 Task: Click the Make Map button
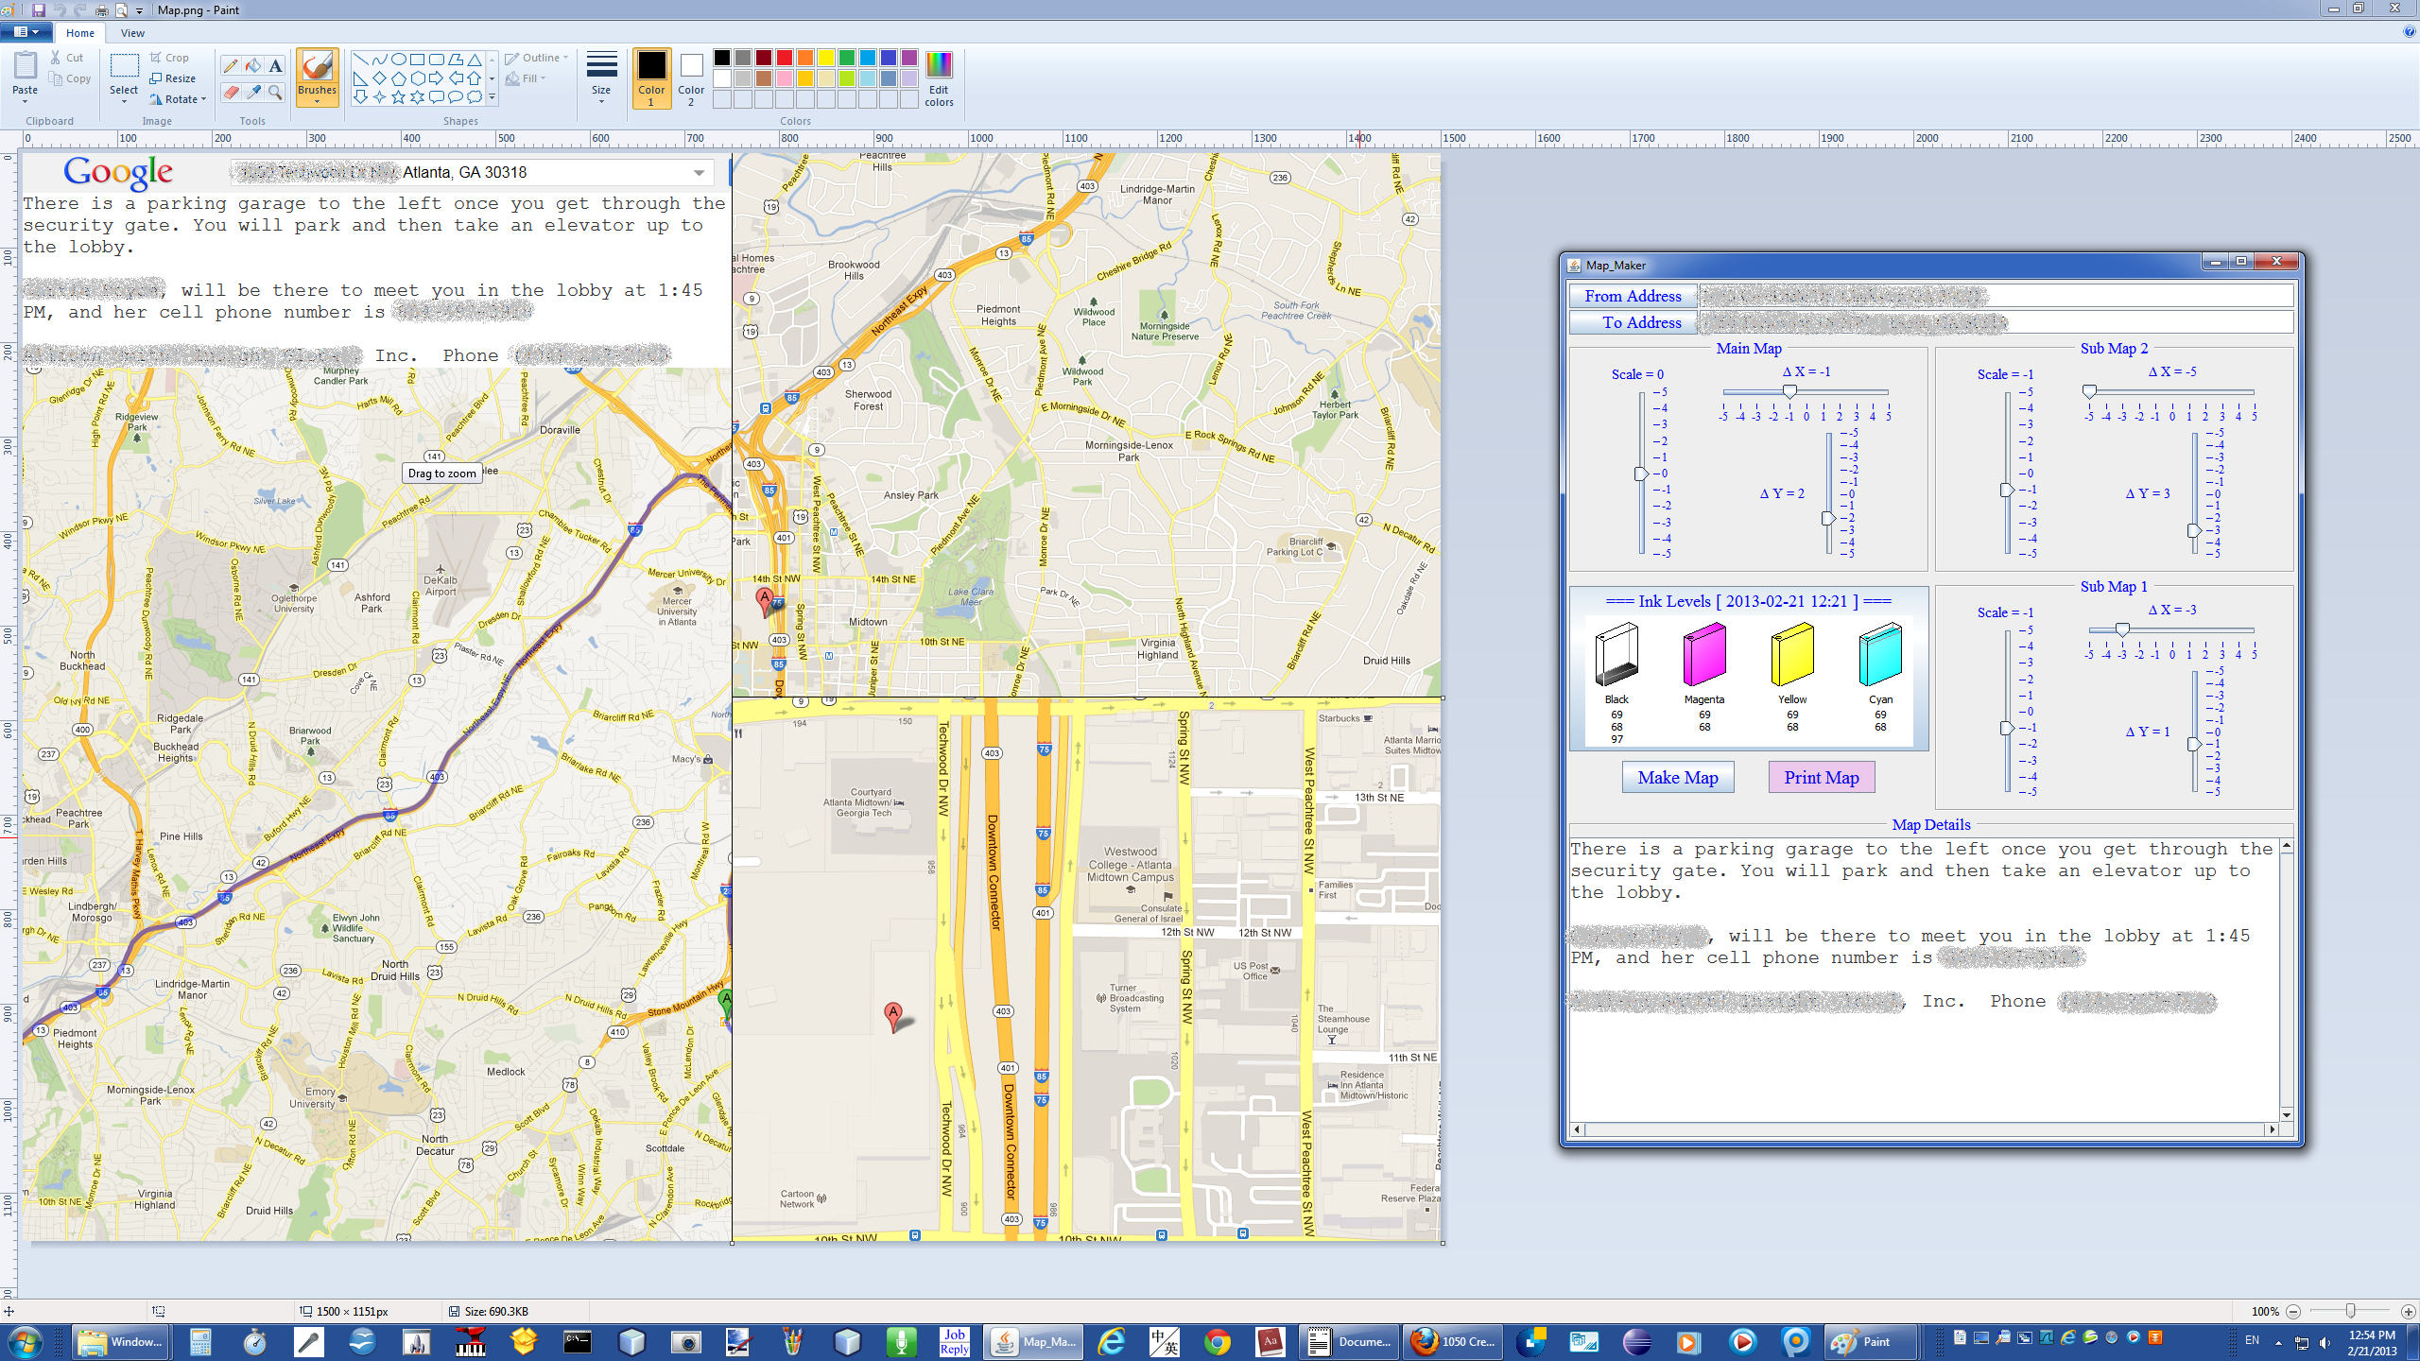(1678, 777)
